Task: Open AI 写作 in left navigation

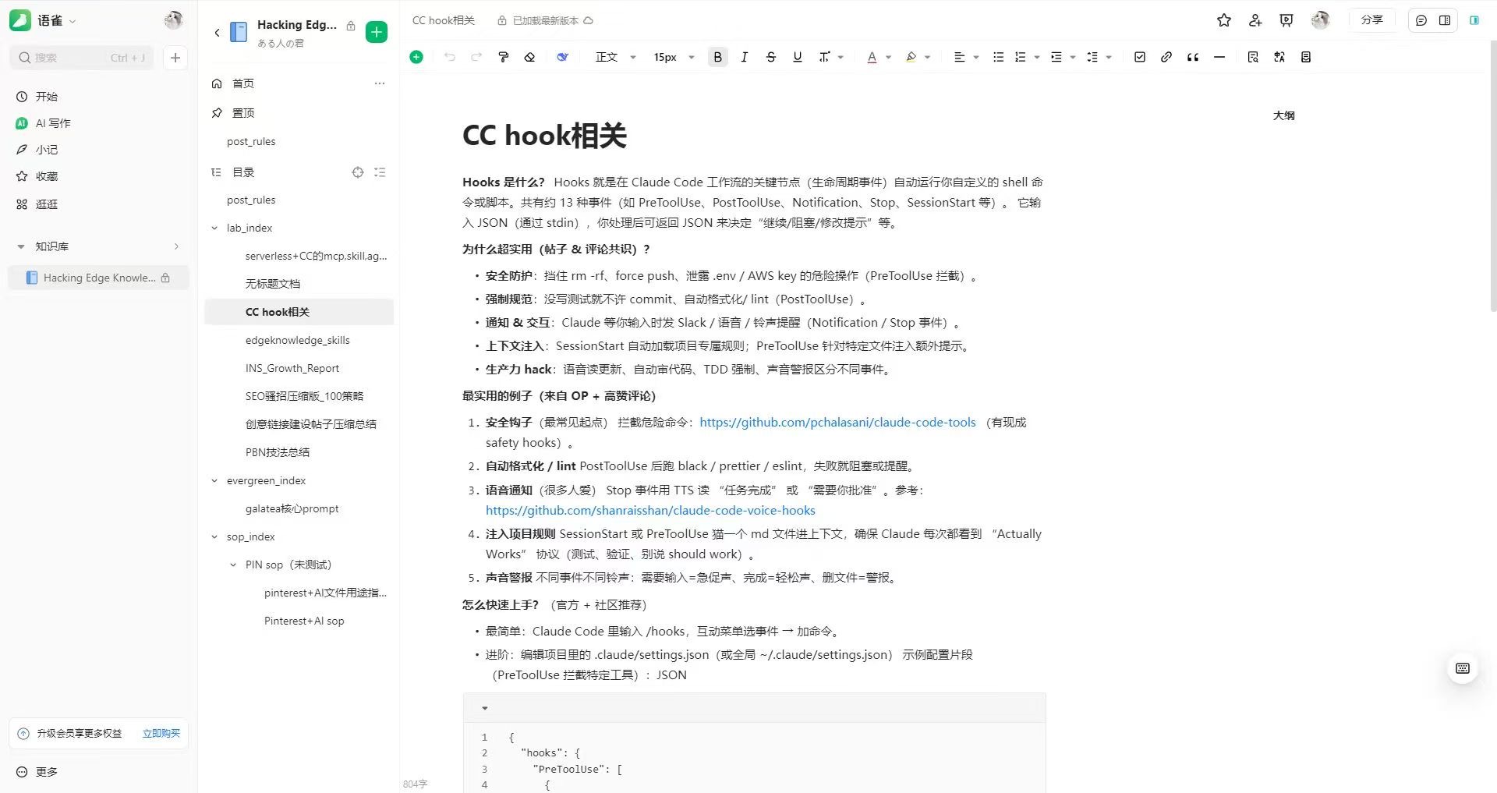Action: pyautogui.click(x=52, y=123)
